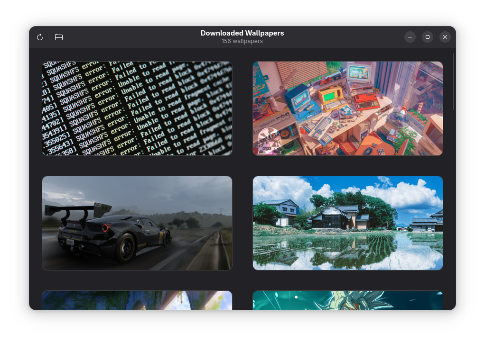Close the Downloaded Wallpapers window
485x342 pixels.
click(x=445, y=37)
